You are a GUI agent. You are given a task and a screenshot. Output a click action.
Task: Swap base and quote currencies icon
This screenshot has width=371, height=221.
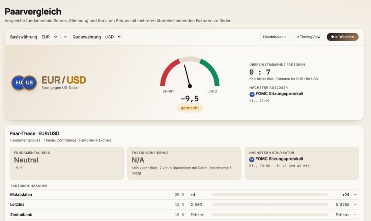coord(65,37)
